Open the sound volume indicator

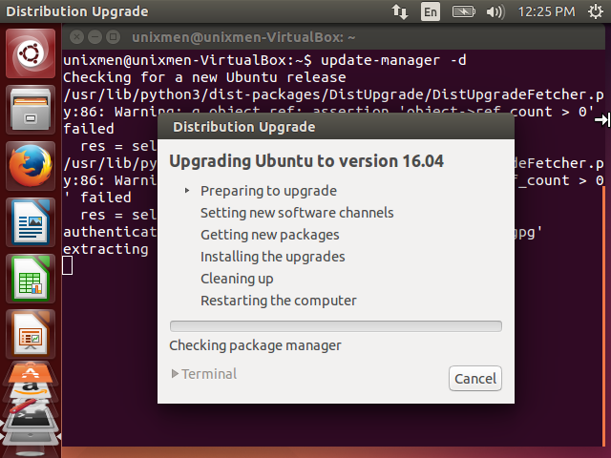(495, 11)
